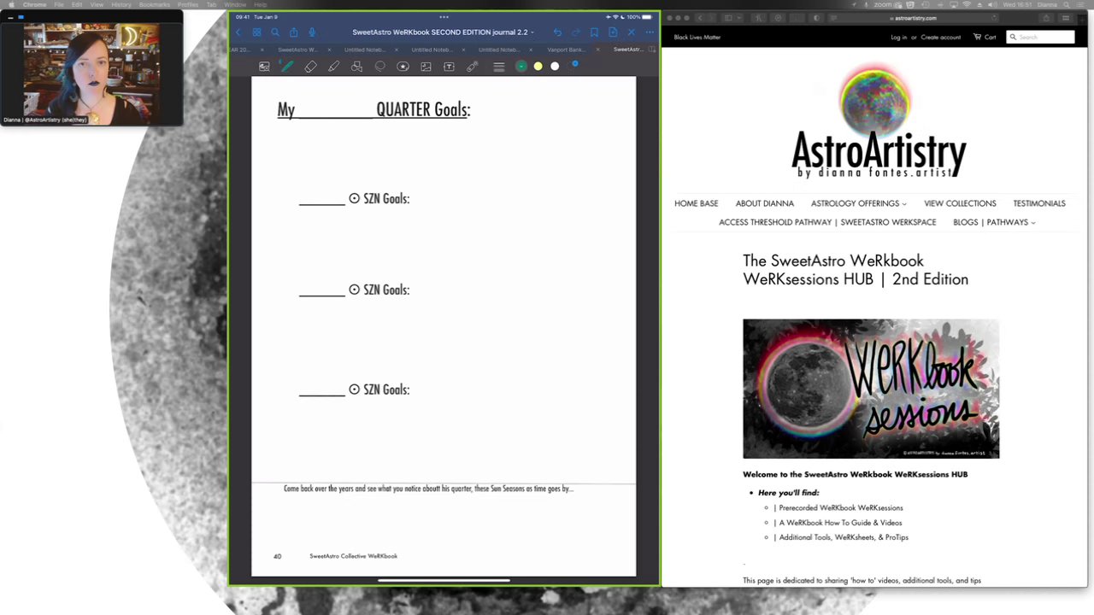The height and width of the screenshot is (615, 1094).
Task: Select the Text box tool
Action: (449, 67)
